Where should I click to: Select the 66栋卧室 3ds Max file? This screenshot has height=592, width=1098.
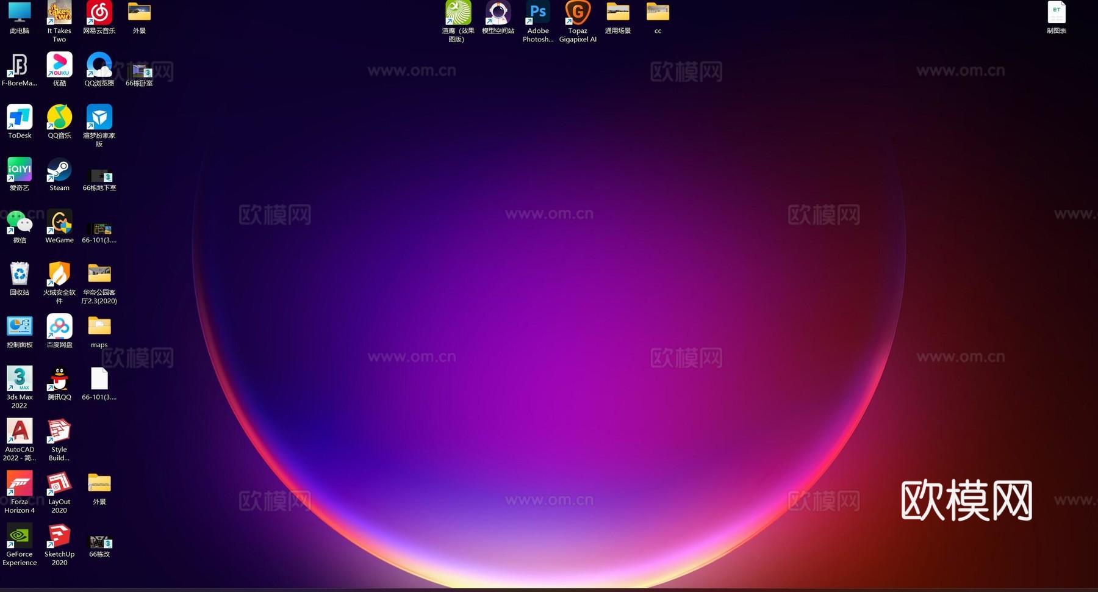pos(139,70)
